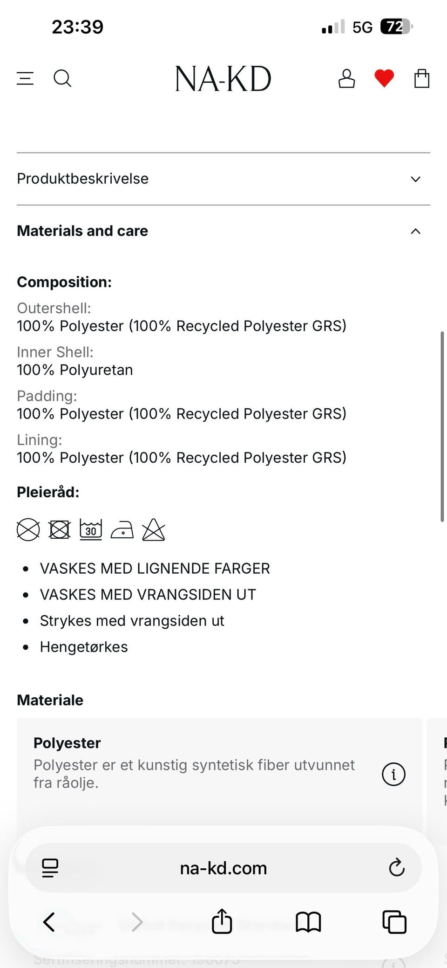447x968 pixels.
Task: Tap the do not dry clean symbol
Action: pyautogui.click(x=28, y=530)
